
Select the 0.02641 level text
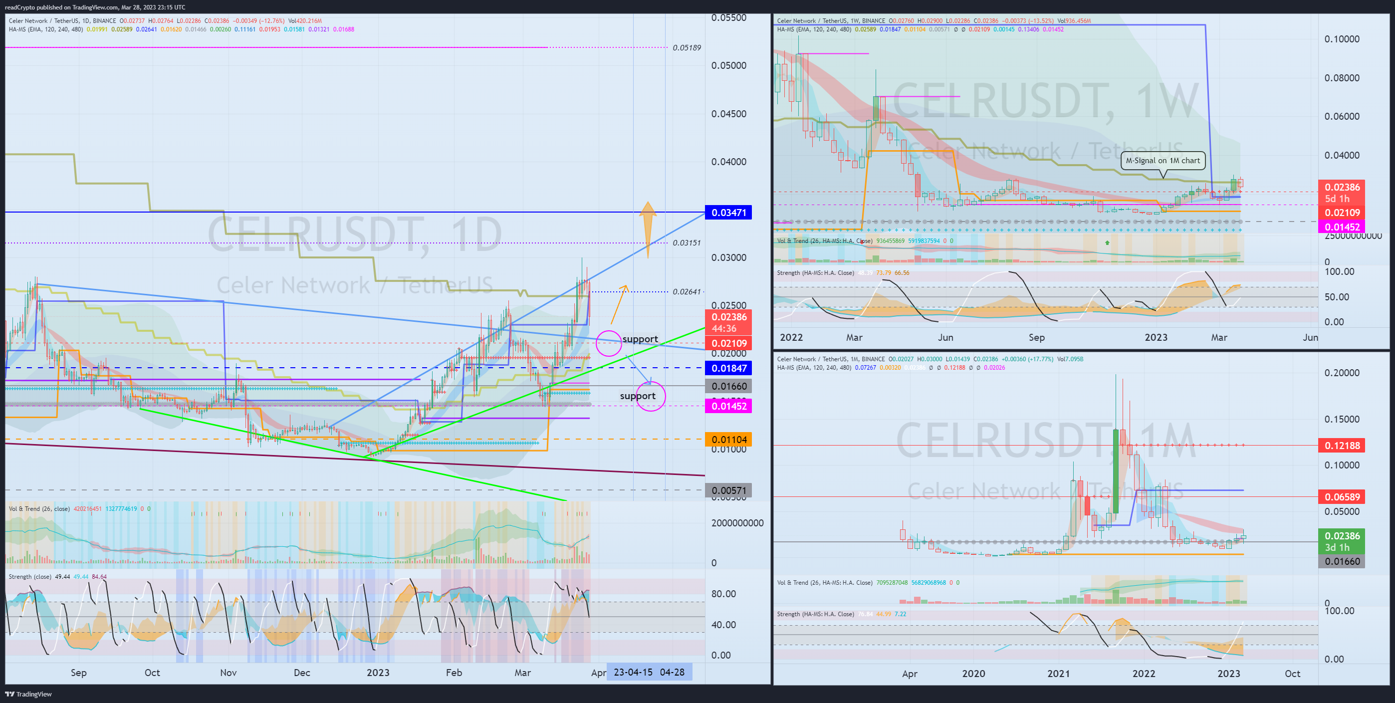tap(687, 291)
